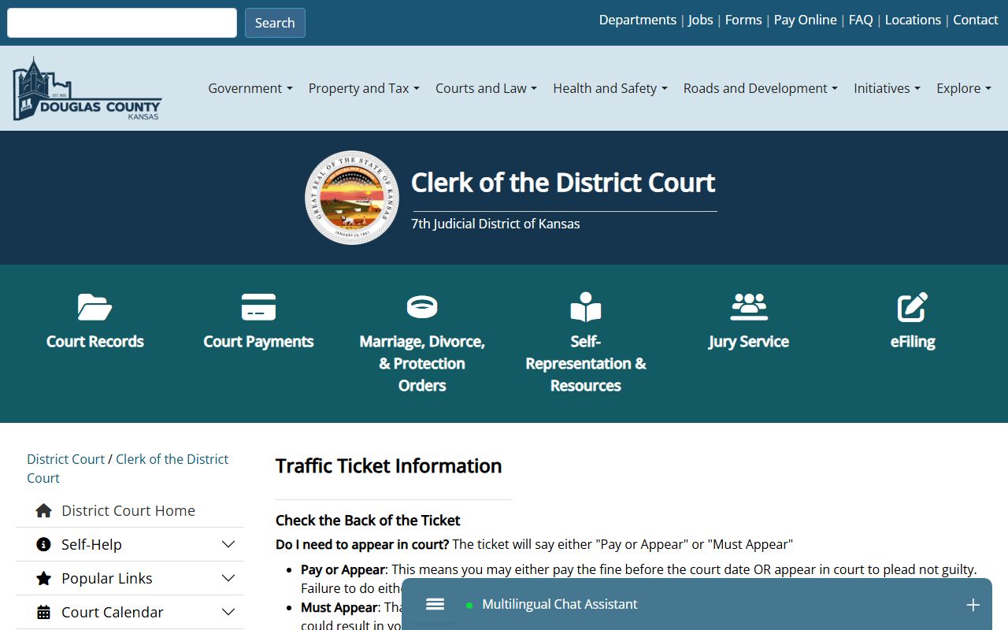Screen dimensions: 1008x630
Task: Open the Contact top link
Action: pos(976,20)
